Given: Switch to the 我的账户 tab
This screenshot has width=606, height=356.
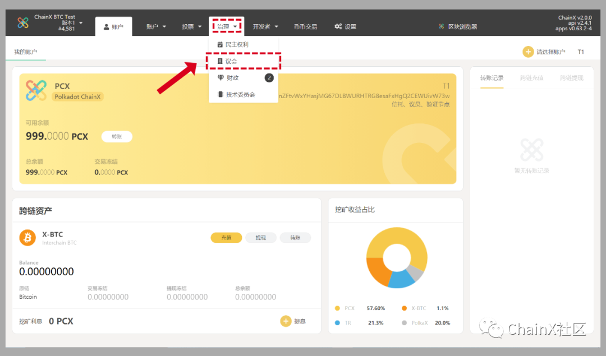Looking at the screenshot, I should click(x=25, y=52).
